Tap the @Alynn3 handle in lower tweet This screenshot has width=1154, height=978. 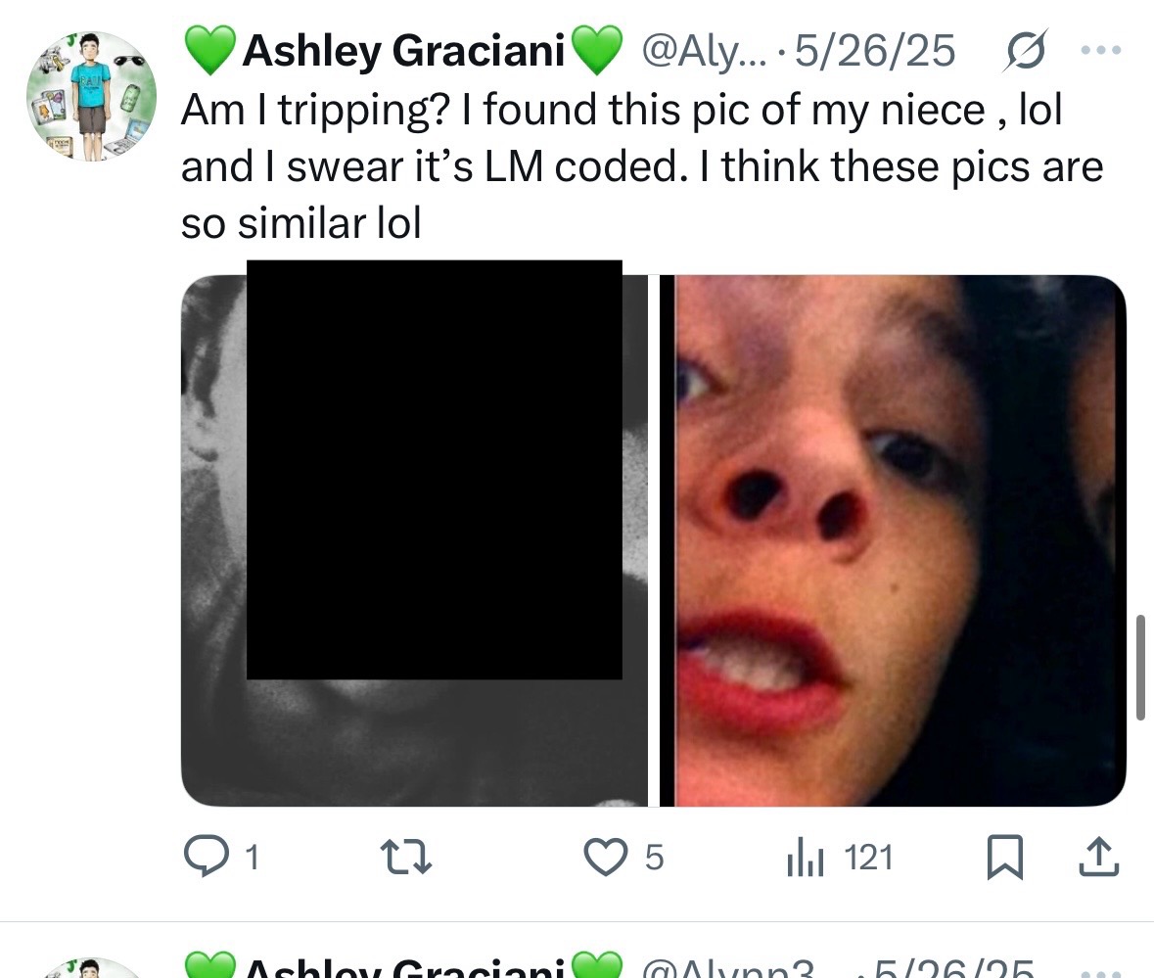[x=728, y=966]
